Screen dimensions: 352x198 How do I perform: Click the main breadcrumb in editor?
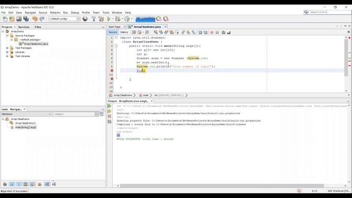[x=145, y=95]
